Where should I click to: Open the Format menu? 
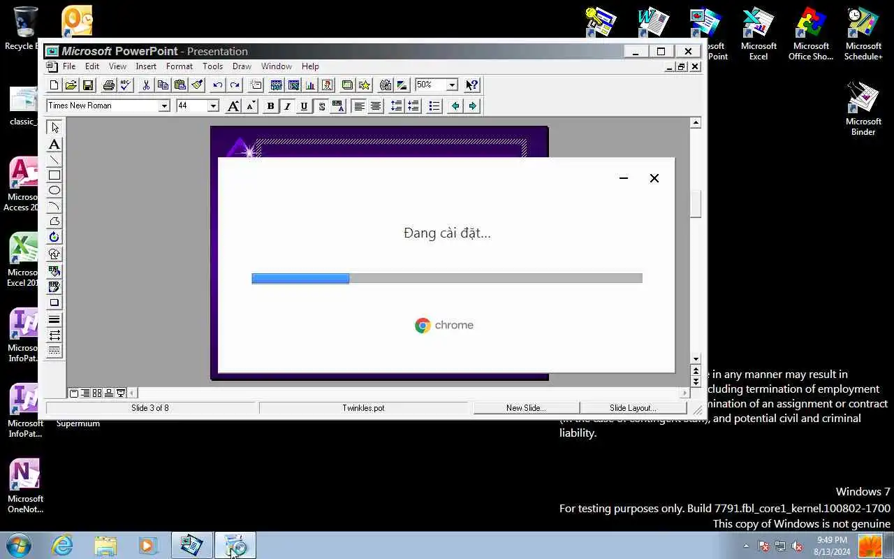tap(179, 66)
